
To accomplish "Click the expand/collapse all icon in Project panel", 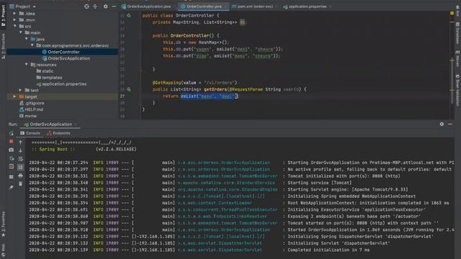I will pos(95,6).
